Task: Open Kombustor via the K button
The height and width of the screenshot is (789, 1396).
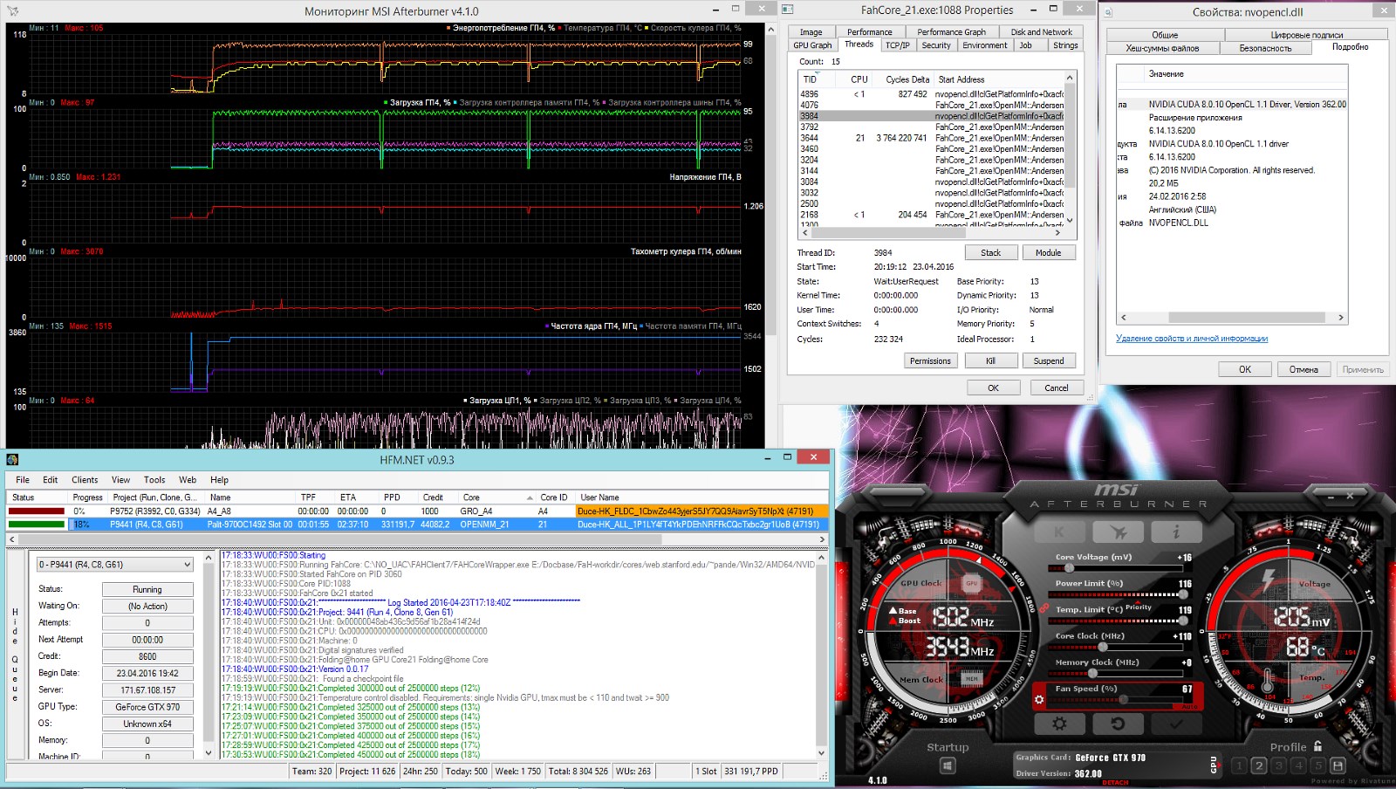Action: 1060,531
